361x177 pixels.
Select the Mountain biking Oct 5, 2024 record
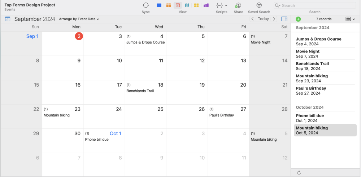pyautogui.click(x=325, y=130)
